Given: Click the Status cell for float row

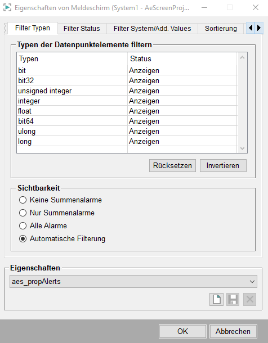Looking at the screenshot, I should point(182,111).
